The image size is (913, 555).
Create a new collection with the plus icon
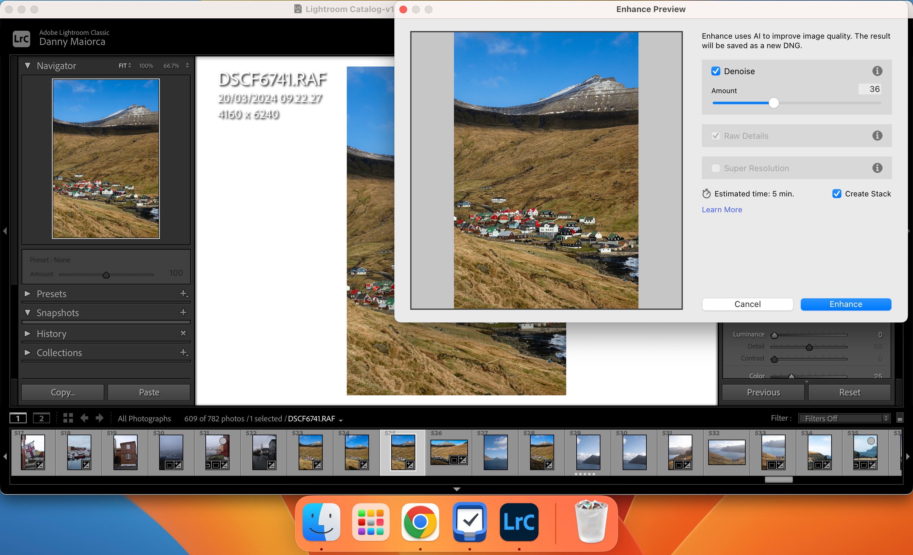click(x=184, y=353)
